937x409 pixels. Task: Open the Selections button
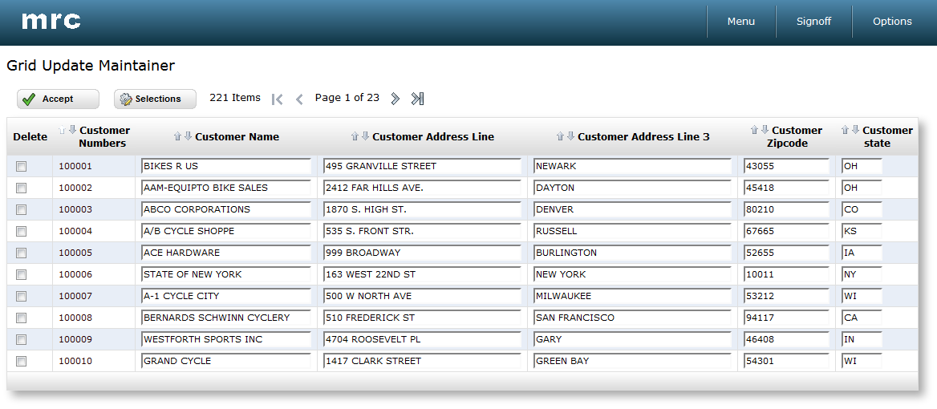tap(156, 99)
